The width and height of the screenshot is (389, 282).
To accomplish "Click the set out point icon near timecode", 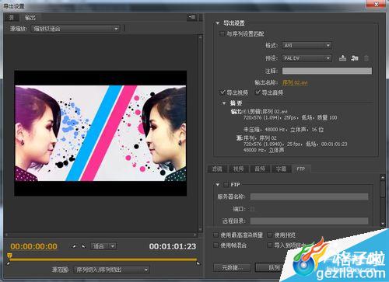I will (x=83, y=246).
